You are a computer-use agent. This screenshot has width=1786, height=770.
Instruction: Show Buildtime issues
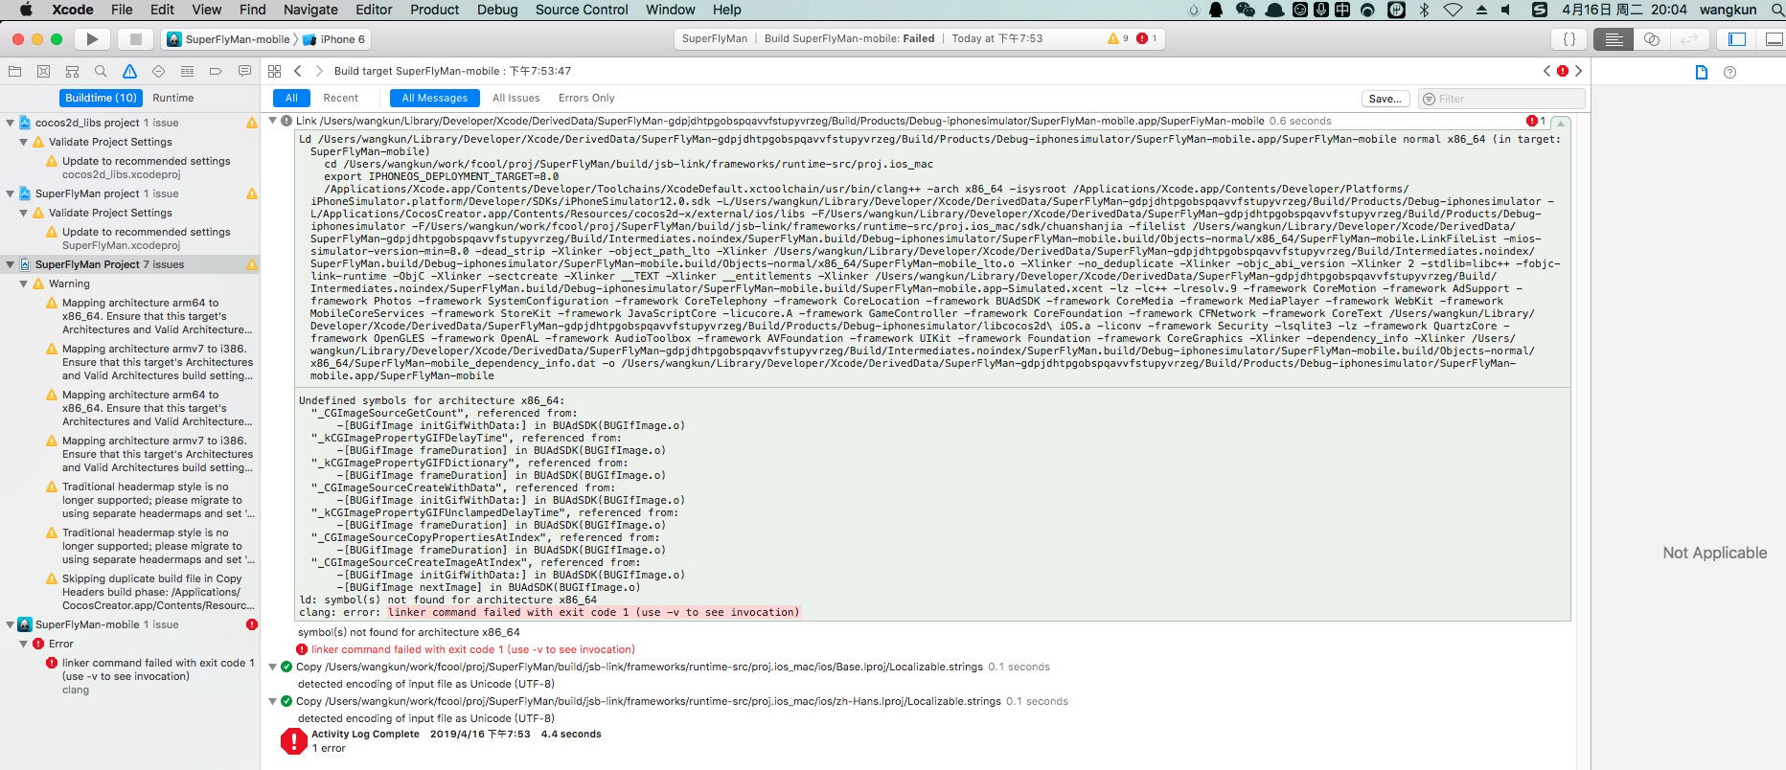click(x=101, y=98)
